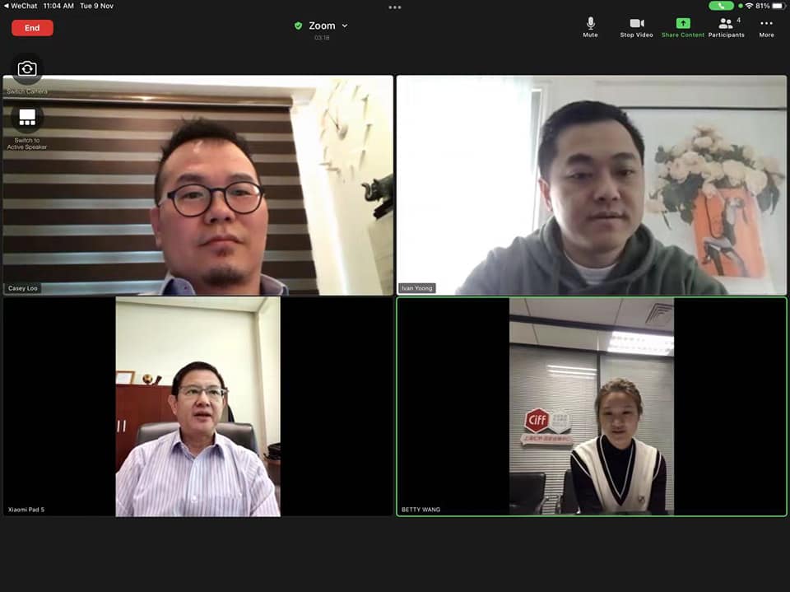Click the green security shield icon
This screenshot has width=790, height=592.
[x=298, y=26]
